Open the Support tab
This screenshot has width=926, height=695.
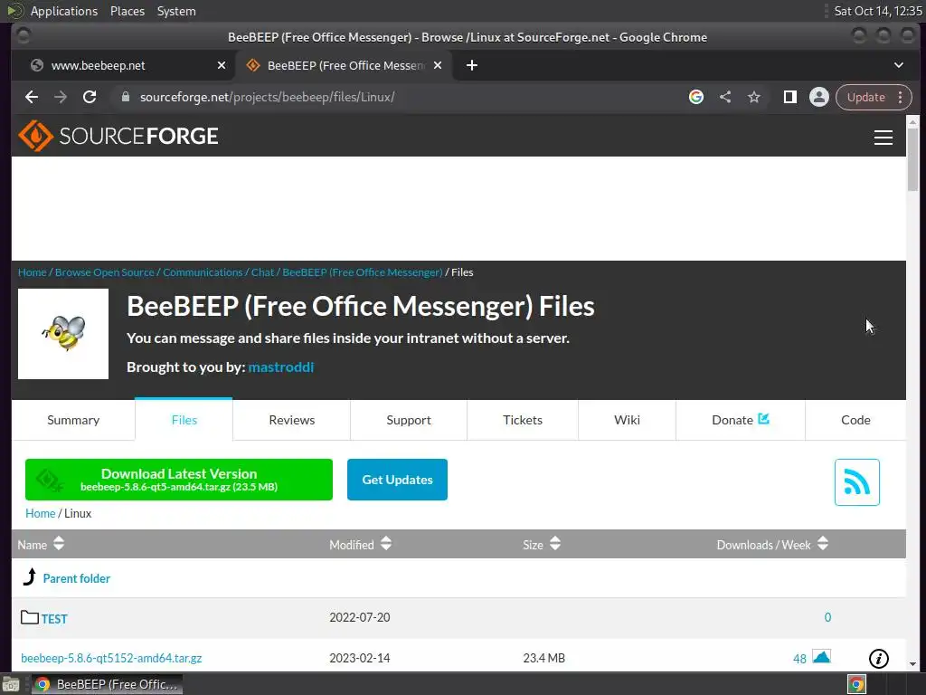click(x=409, y=420)
